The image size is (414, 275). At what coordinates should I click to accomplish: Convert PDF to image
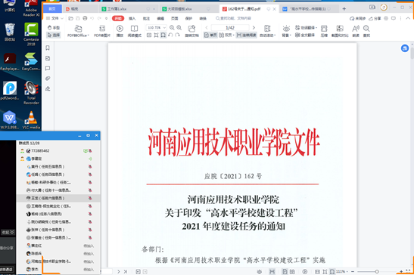pos(102,31)
